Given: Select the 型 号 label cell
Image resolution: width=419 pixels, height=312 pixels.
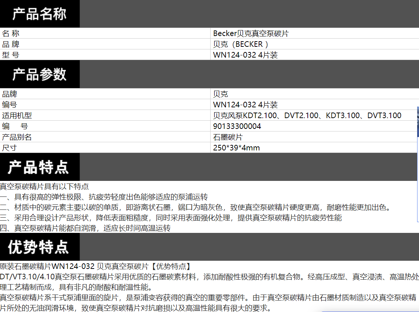Looking at the screenshot, I should [11, 55].
